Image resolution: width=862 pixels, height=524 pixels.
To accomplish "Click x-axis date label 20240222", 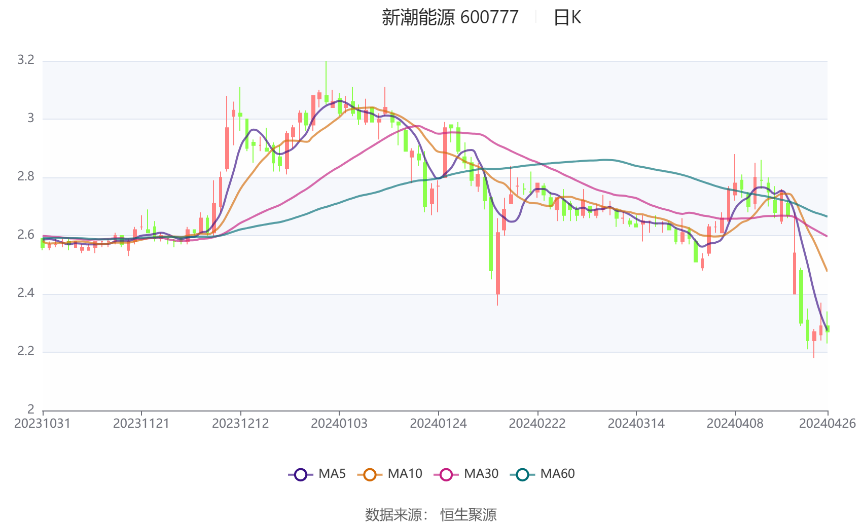I will click(x=537, y=424).
